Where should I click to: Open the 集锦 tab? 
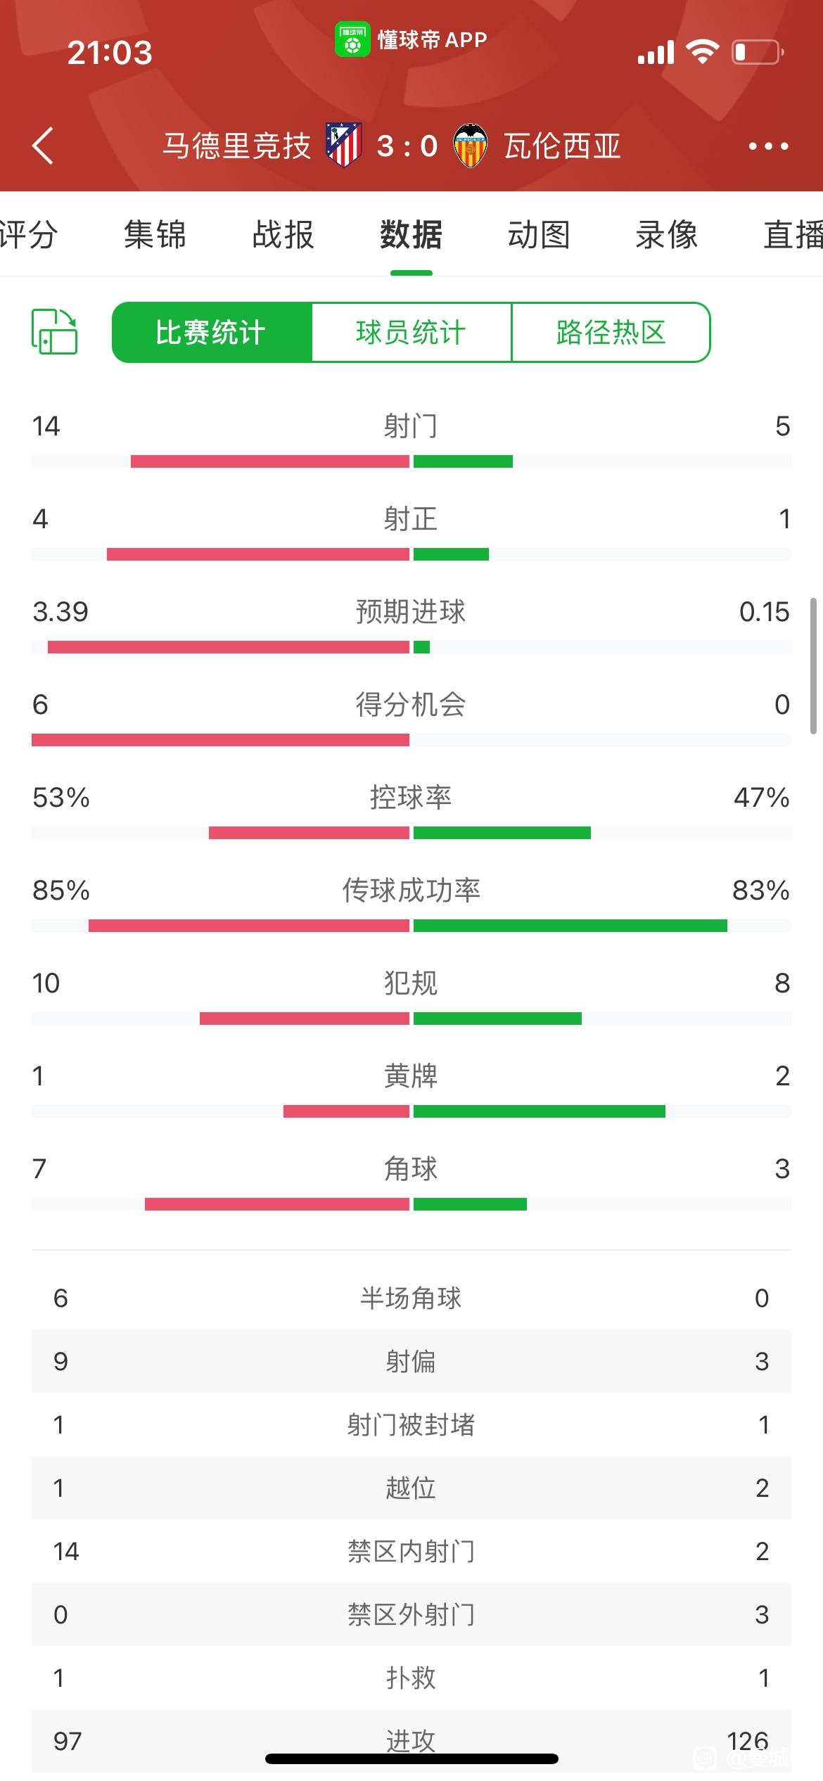[155, 235]
